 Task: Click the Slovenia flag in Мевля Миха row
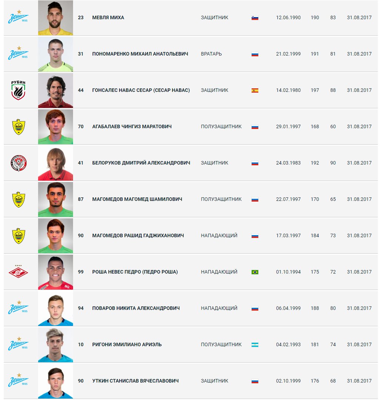(255, 18)
